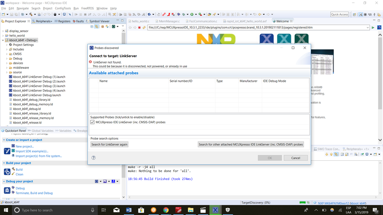Click the green Go arrow beside URL
The height and width of the screenshot is (215, 383).
(x=373, y=28)
